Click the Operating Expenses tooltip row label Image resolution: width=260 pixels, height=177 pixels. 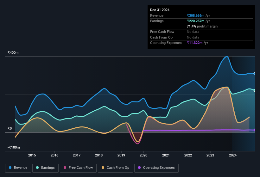tap(166, 43)
